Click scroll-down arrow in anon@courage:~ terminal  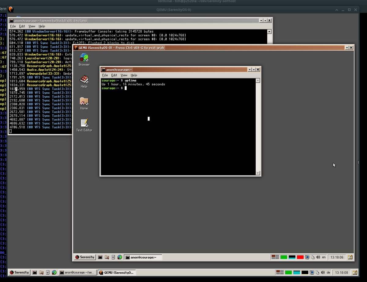(x=258, y=173)
